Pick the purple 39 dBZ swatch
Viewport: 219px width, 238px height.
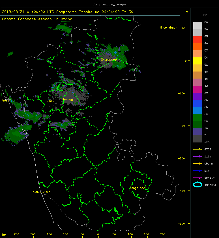197,96
